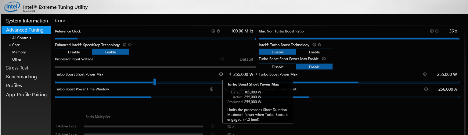468x135 pixels.
Task: Click the Reference Clock info icon
Action: (x=213, y=31)
